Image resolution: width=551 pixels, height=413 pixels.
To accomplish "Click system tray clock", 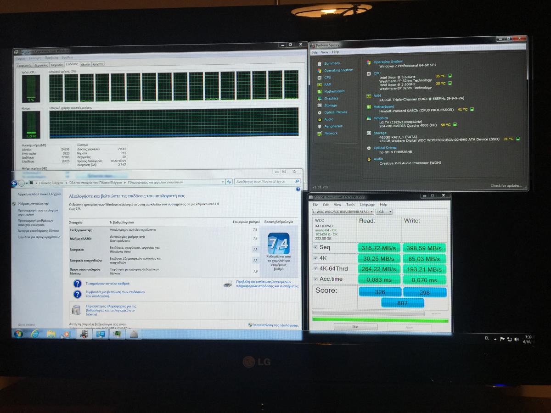I will 528,339.
